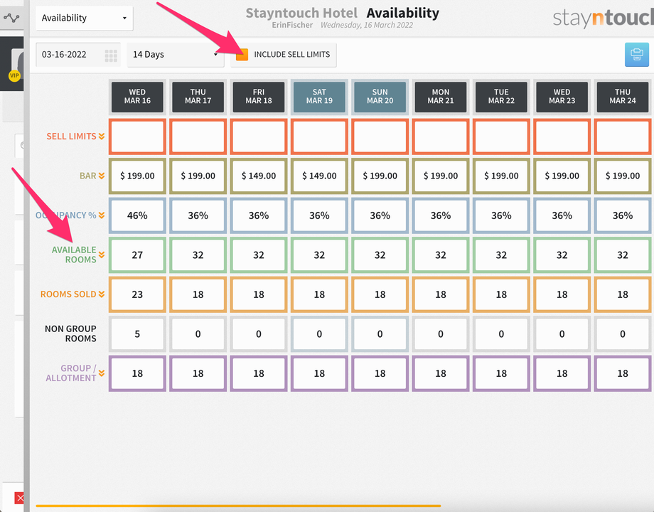Click non group rooms 0 for MAR 21
The height and width of the screenshot is (512, 654).
(x=441, y=334)
